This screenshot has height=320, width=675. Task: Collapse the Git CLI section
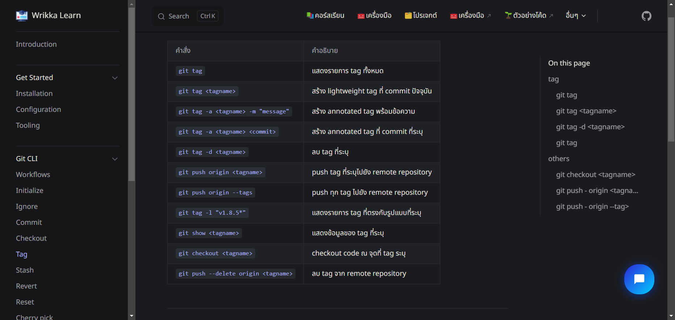click(x=115, y=159)
